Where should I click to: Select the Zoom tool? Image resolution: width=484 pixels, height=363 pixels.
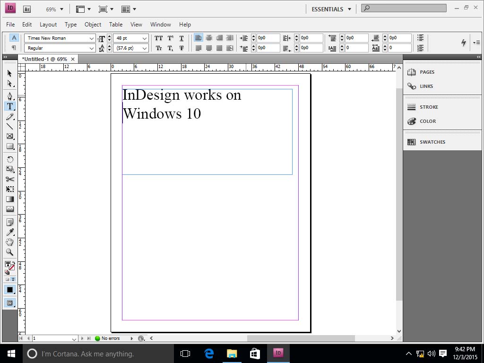[9, 252]
